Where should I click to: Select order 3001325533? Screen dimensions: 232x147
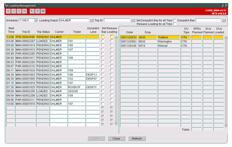[129, 37]
